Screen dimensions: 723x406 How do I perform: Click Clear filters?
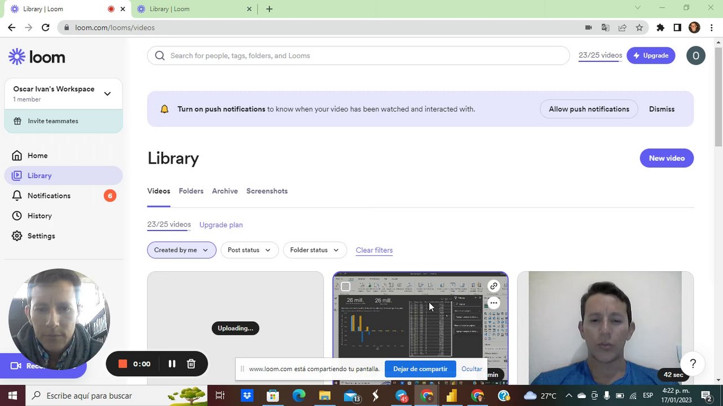pyautogui.click(x=374, y=250)
